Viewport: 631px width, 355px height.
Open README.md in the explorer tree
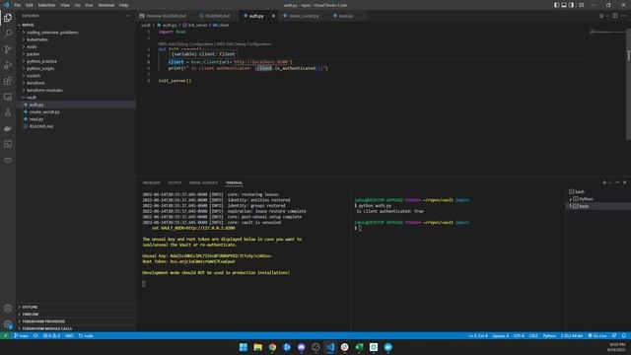point(41,126)
